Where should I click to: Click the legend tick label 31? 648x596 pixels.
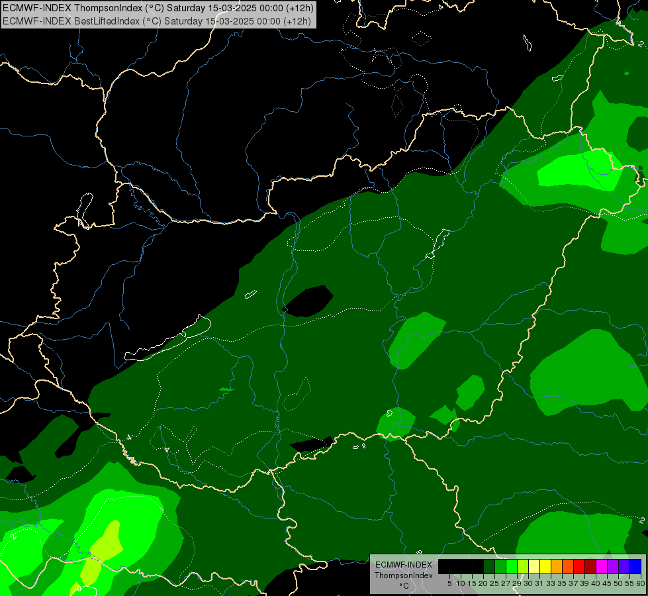pos(539,583)
